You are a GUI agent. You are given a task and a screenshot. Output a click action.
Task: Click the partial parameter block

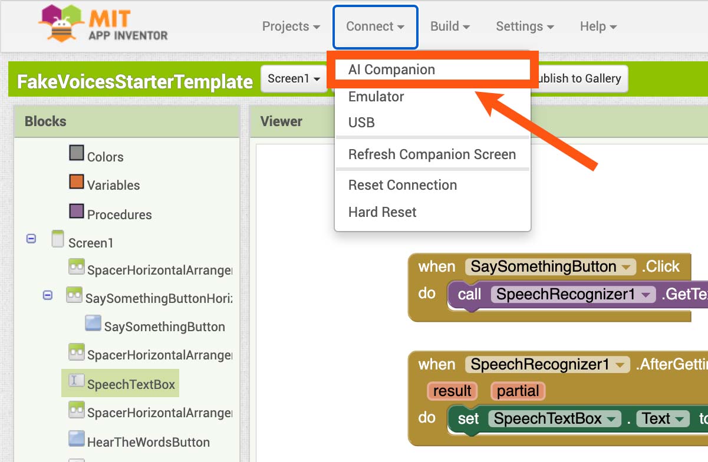pyautogui.click(x=518, y=391)
